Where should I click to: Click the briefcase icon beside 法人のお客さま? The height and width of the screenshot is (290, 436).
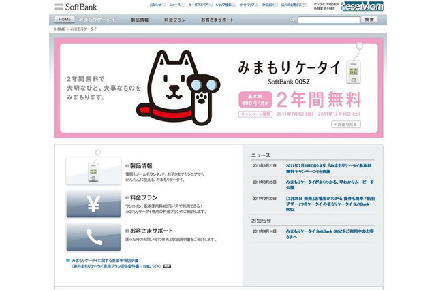305,5
